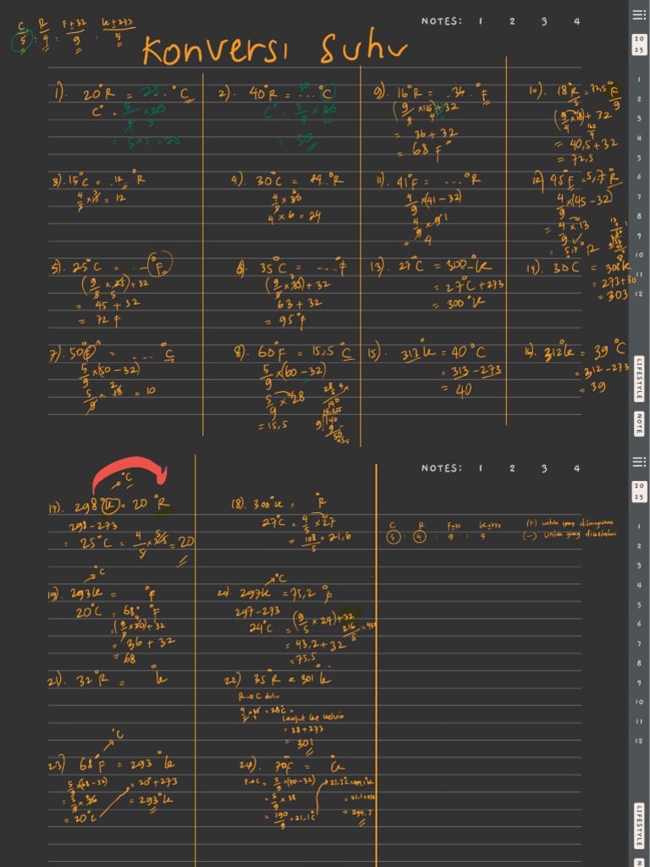Open the index menu icon on the lower page
This screenshot has width=650, height=867.
pos(639,461)
